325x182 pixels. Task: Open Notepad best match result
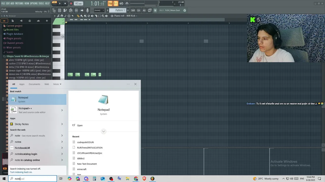pos(37,99)
